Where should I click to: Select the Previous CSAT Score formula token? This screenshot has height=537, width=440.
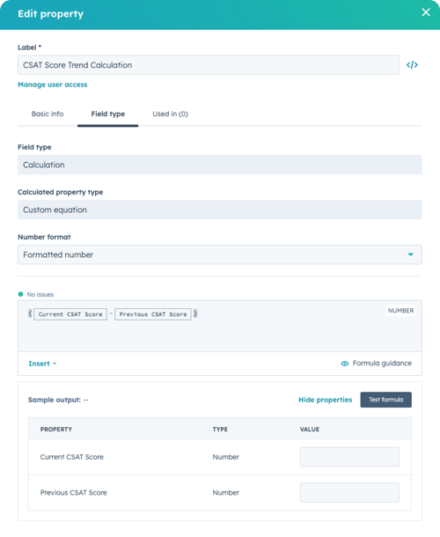[x=153, y=314]
